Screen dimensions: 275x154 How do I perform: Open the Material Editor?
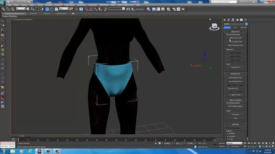coord(168,9)
